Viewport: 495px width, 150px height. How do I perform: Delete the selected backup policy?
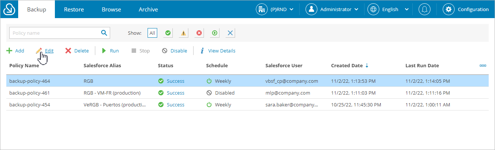(77, 51)
